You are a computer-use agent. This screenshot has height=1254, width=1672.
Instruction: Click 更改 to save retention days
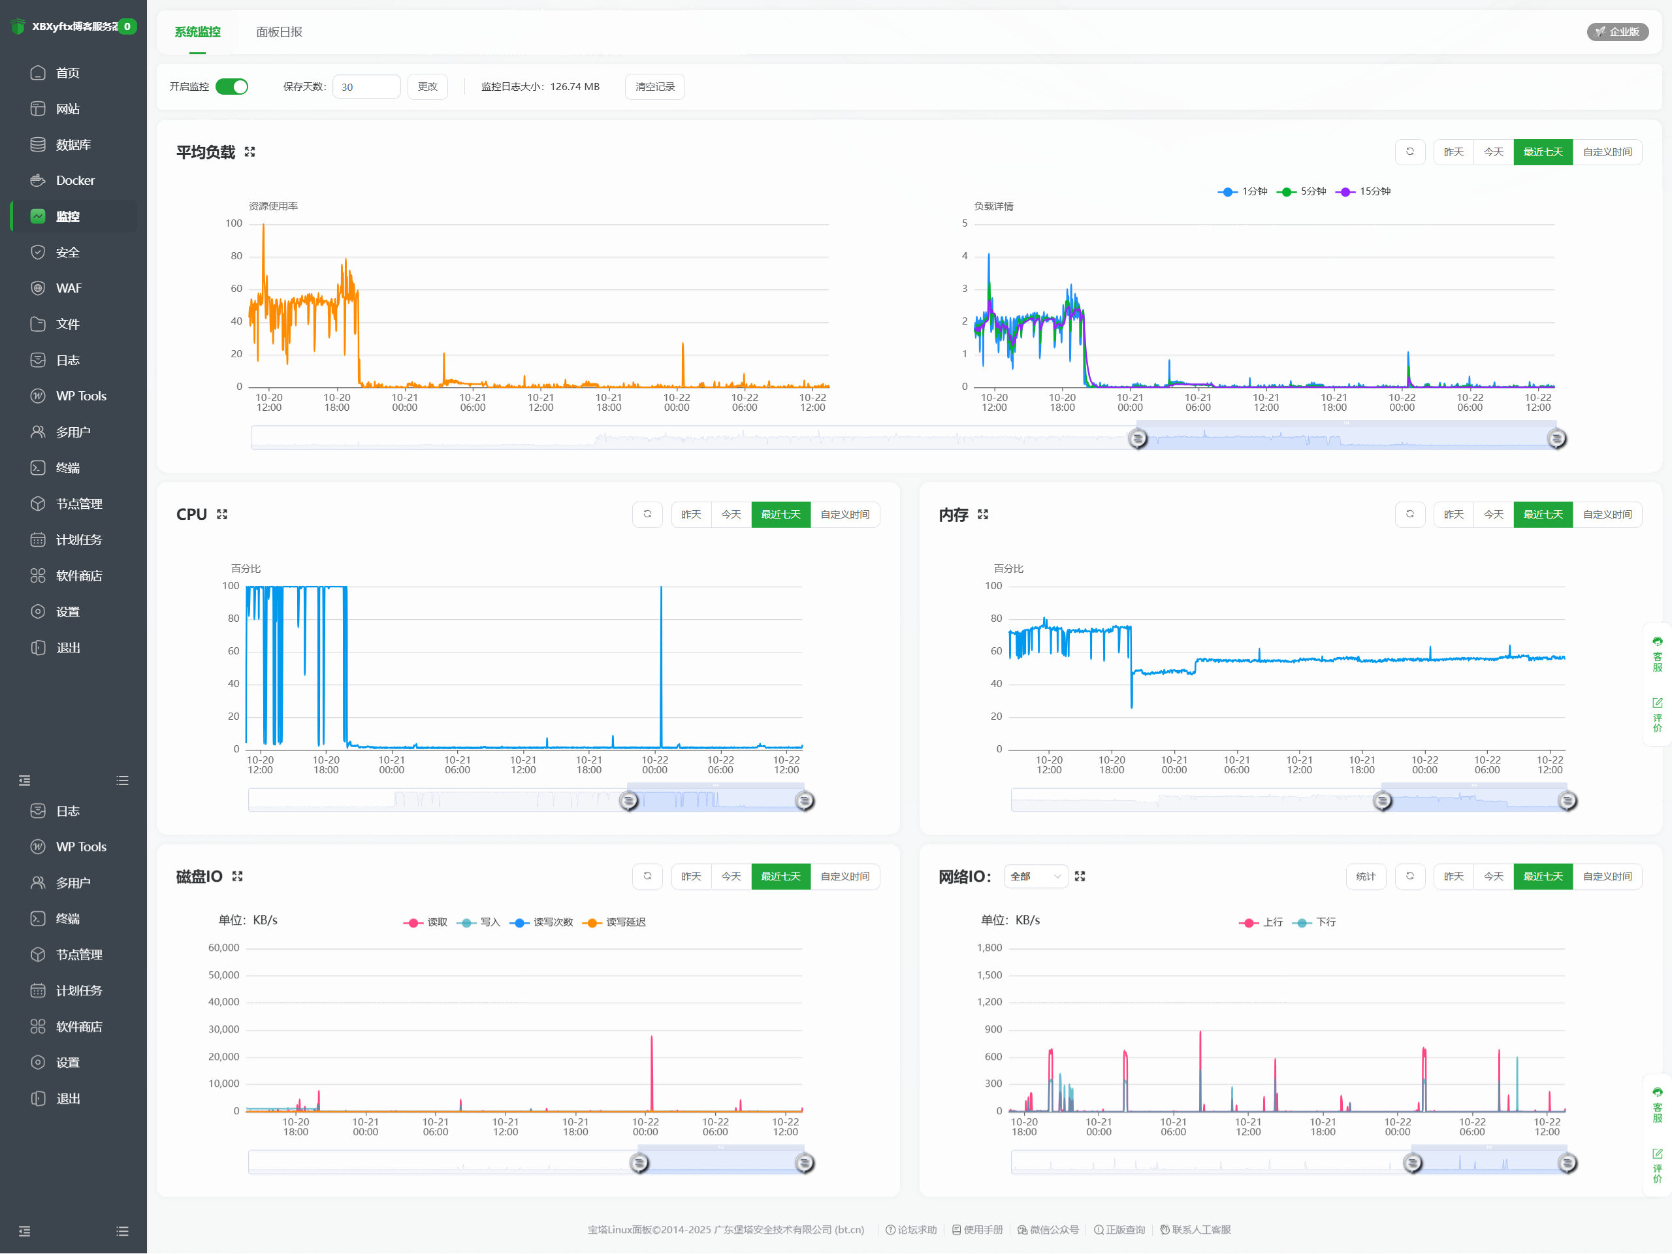tap(427, 87)
